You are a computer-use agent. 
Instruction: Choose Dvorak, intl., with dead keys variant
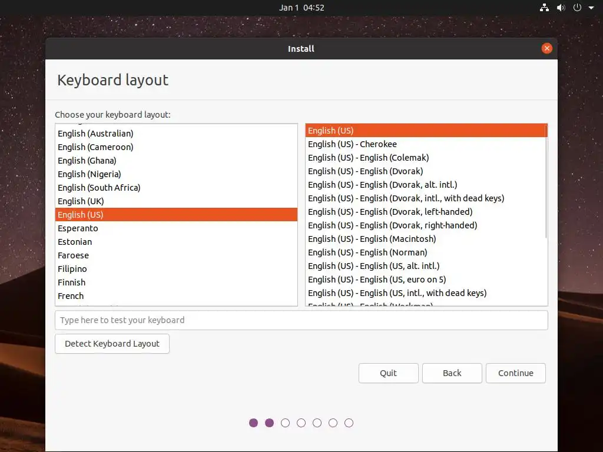425,198
